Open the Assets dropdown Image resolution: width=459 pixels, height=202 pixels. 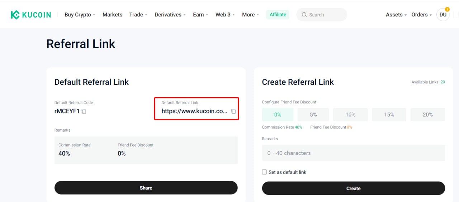pyautogui.click(x=396, y=15)
